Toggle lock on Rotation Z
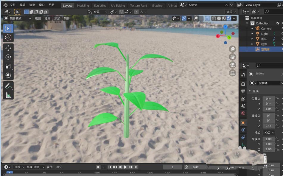The image size is (283, 176). click(x=278, y=126)
